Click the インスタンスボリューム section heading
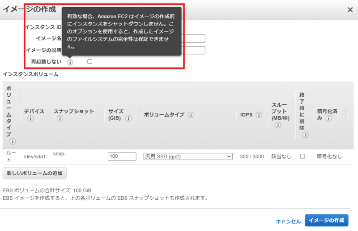Image resolution: width=358 pixels, height=231 pixels. click(30, 74)
